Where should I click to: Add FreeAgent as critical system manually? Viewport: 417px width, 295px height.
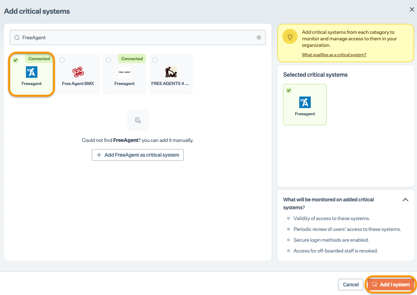click(138, 155)
